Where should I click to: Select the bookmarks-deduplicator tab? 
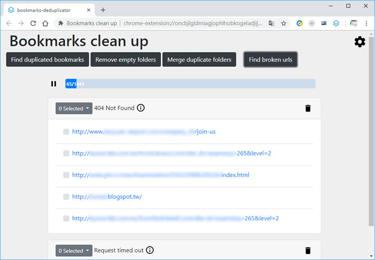pyautogui.click(x=49, y=10)
